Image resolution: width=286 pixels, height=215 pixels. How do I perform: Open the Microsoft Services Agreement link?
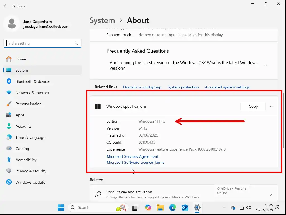coord(132,156)
